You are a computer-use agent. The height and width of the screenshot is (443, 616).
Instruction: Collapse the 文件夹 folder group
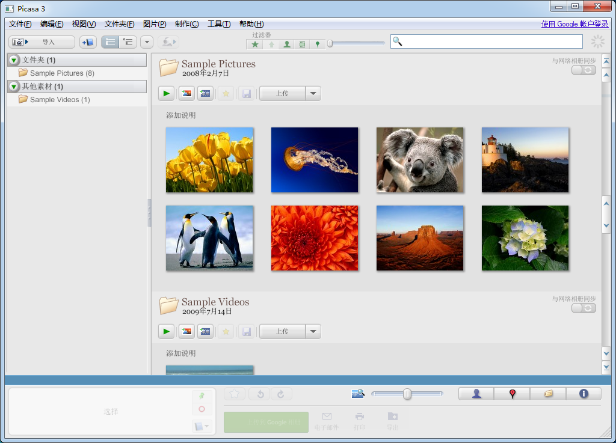[x=14, y=60]
